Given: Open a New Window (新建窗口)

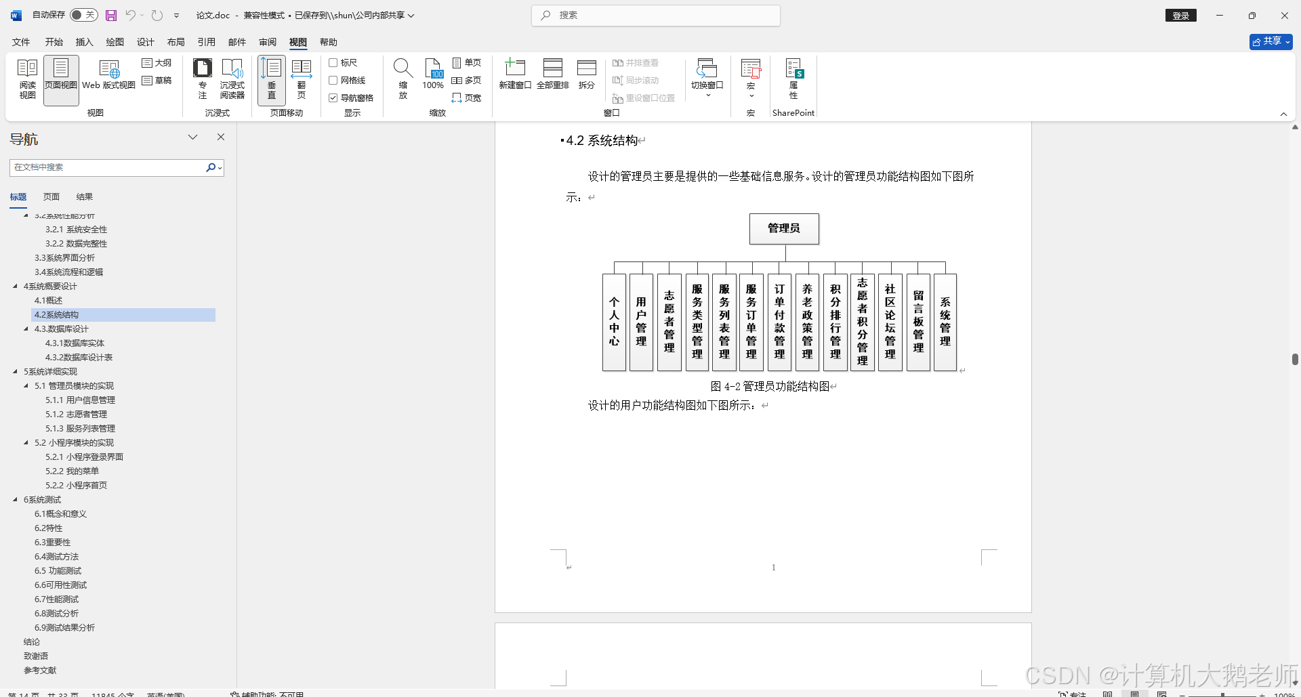Looking at the screenshot, I should (515, 75).
